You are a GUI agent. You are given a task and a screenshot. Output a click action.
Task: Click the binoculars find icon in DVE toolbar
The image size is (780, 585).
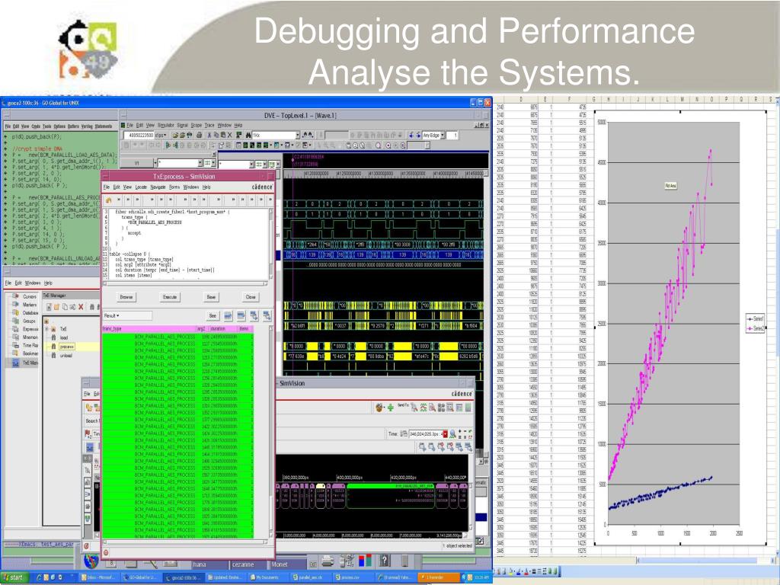pos(248,136)
